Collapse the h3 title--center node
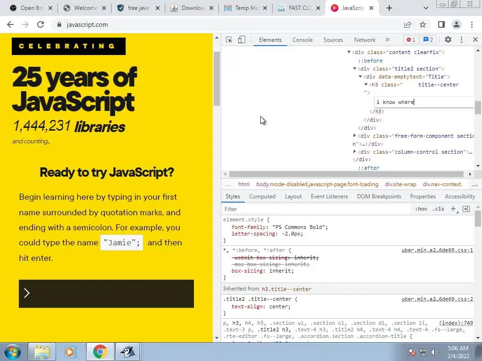The image size is (482, 361). 366,85
